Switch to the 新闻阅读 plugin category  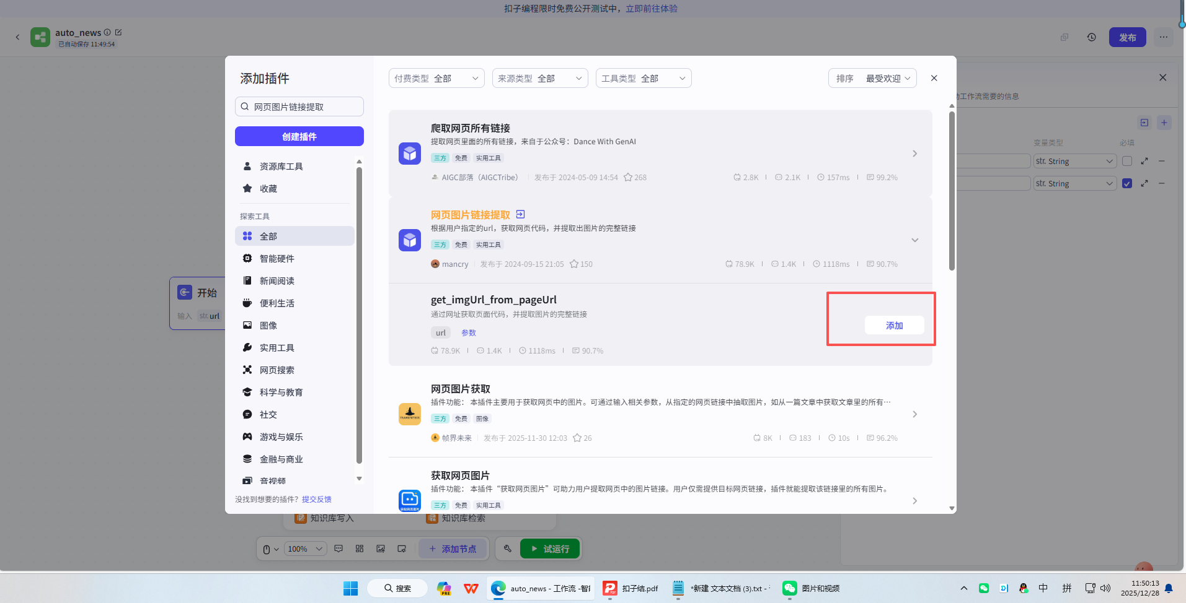point(277,280)
